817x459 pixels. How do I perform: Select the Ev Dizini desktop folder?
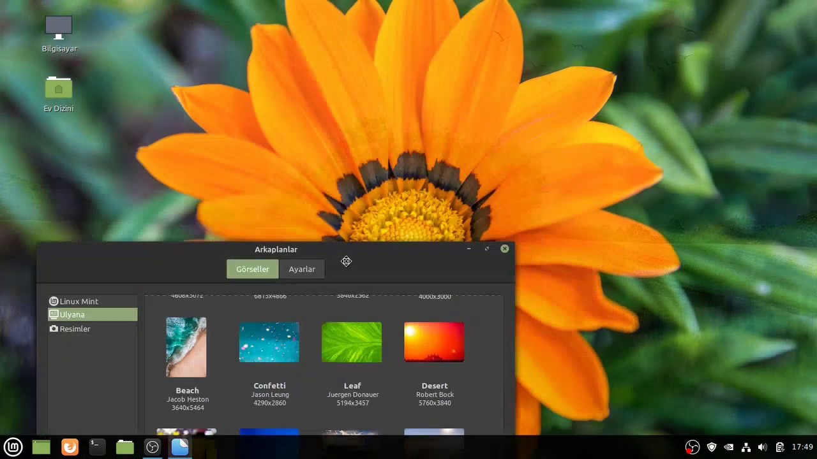click(59, 94)
